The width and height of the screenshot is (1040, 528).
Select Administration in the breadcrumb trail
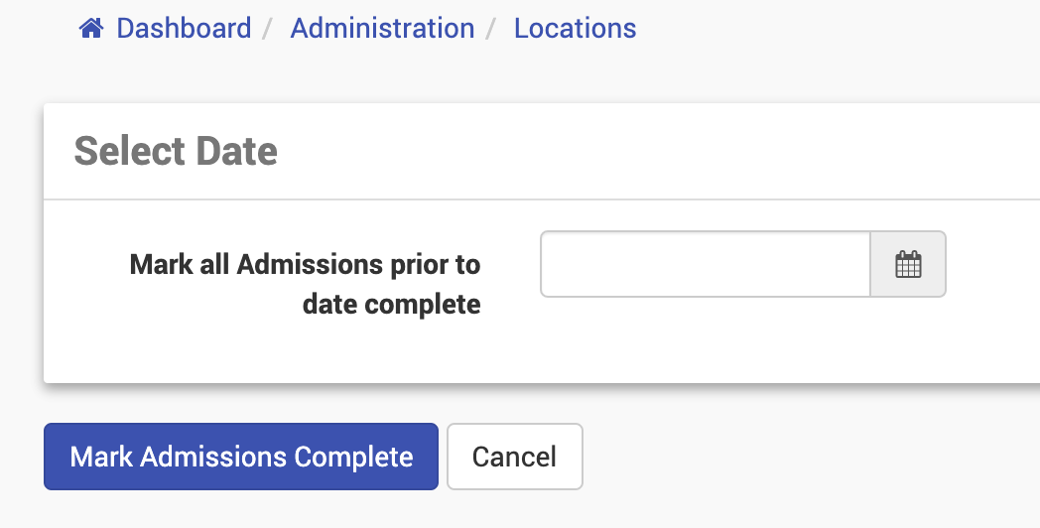(x=382, y=29)
